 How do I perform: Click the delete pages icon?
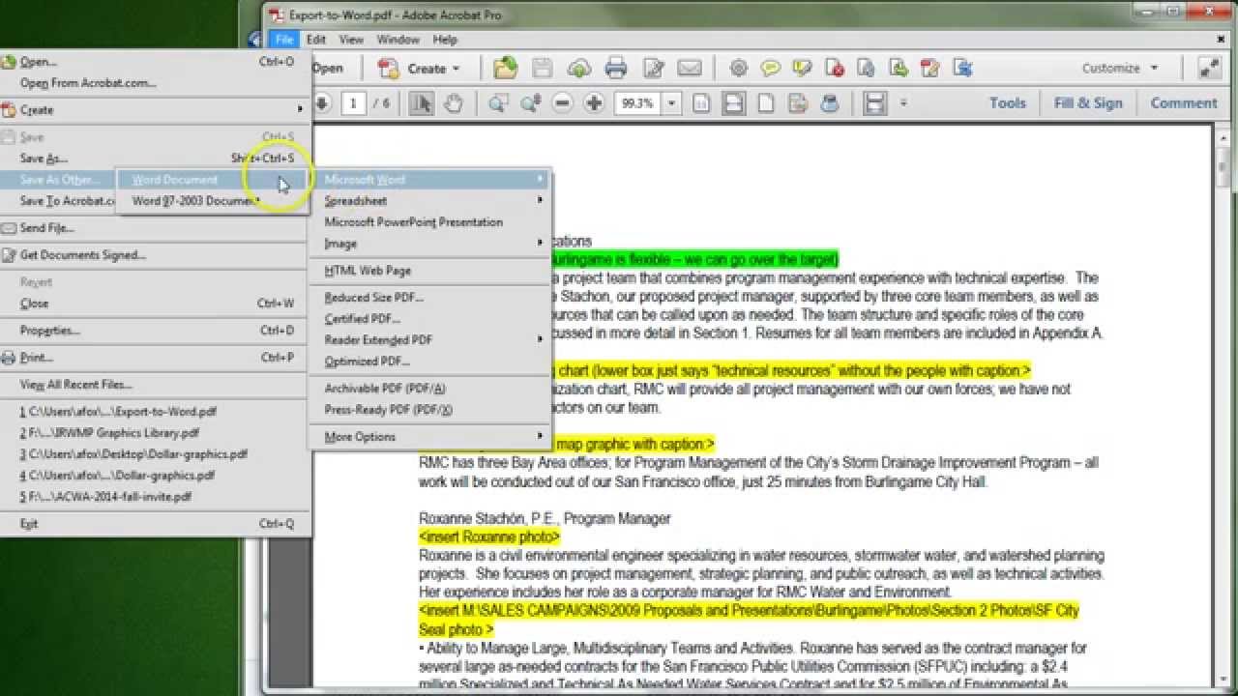(834, 68)
